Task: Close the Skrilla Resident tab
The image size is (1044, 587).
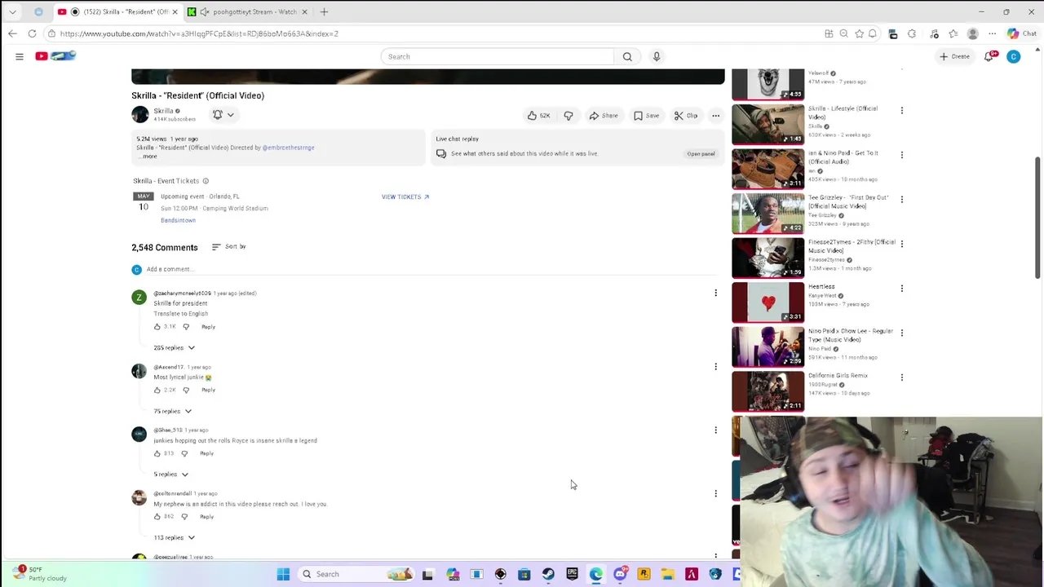Action: [x=175, y=11]
